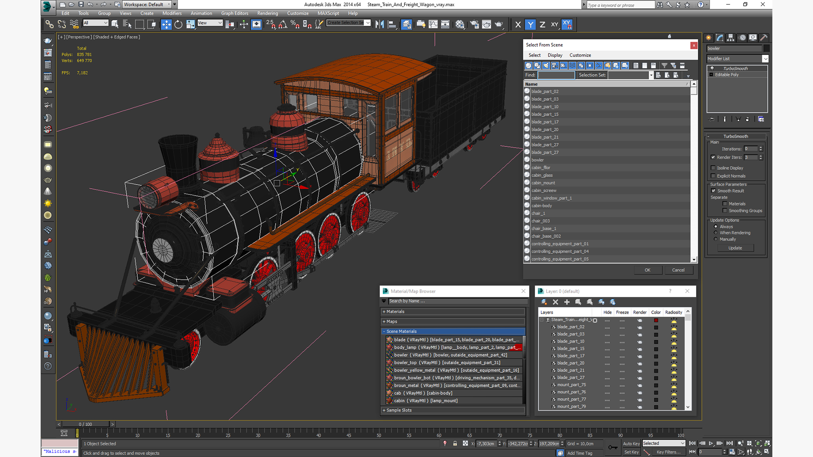Open the Modifiers menu
813x457 pixels.
[x=171, y=13]
